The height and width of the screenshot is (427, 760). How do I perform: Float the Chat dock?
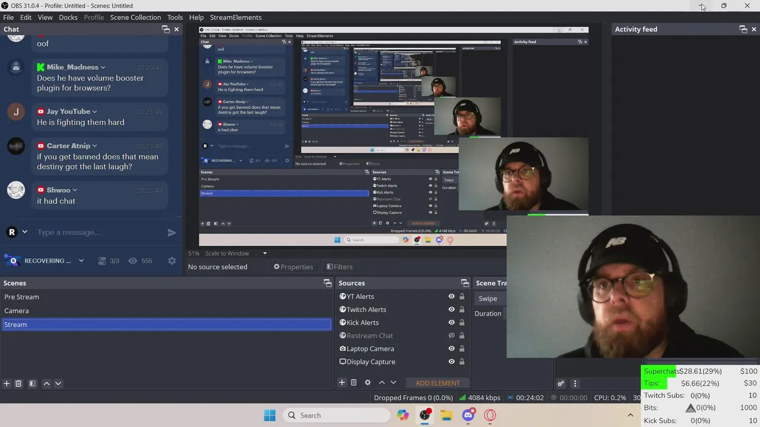[x=166, y=29]
